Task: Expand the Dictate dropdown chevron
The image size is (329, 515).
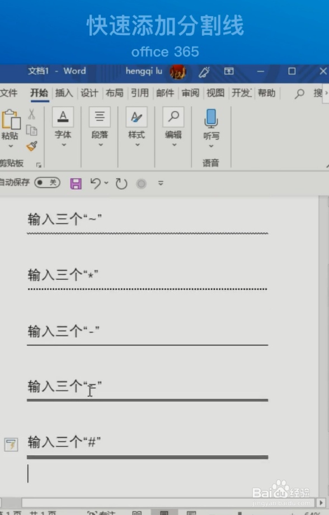Action: [x=211, y=146]
